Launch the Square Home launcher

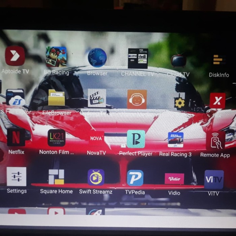56,177
